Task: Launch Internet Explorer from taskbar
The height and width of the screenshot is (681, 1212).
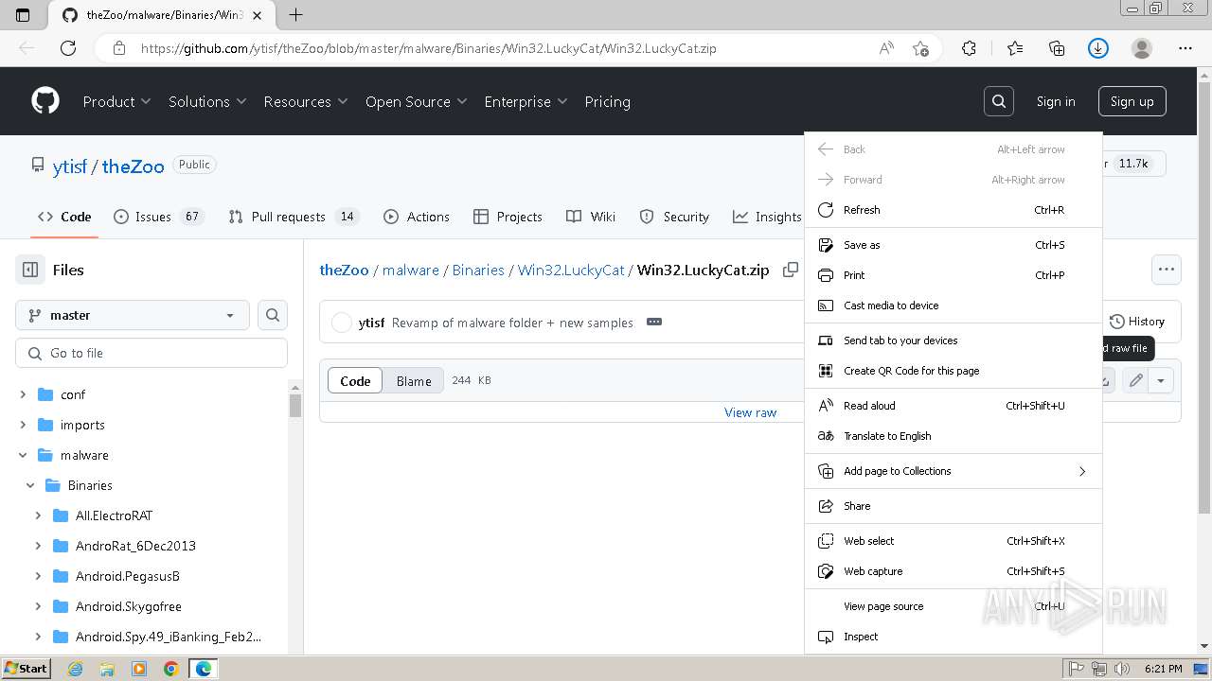Action: pyautogui.click(x=76, y=669)
